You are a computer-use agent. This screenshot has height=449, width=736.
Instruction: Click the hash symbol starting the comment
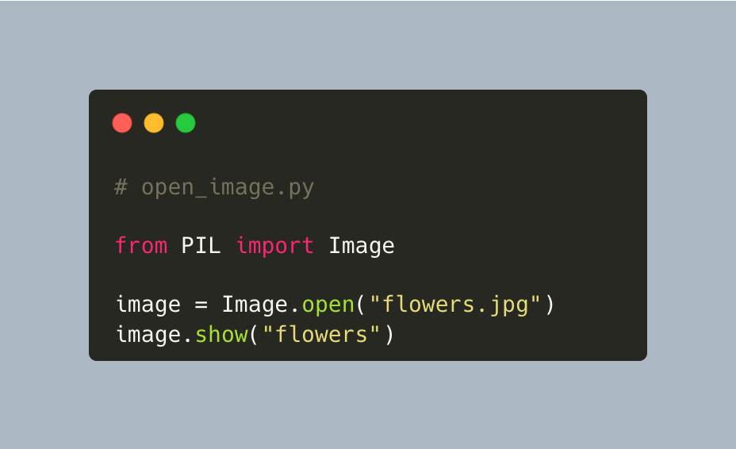coord(121,187)
